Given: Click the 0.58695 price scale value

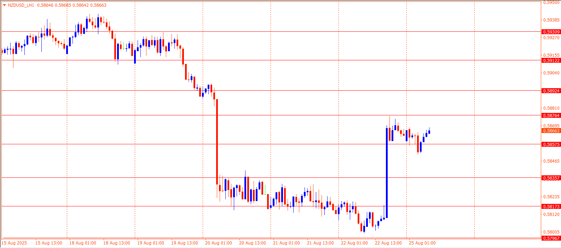Looking at the screenshot, I should coord(551,126).
